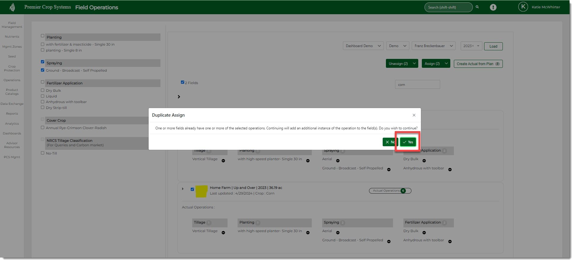The image size is (574, 262).
Task: Remove Aerial spraying from Home Farm field
Action: 338,233
